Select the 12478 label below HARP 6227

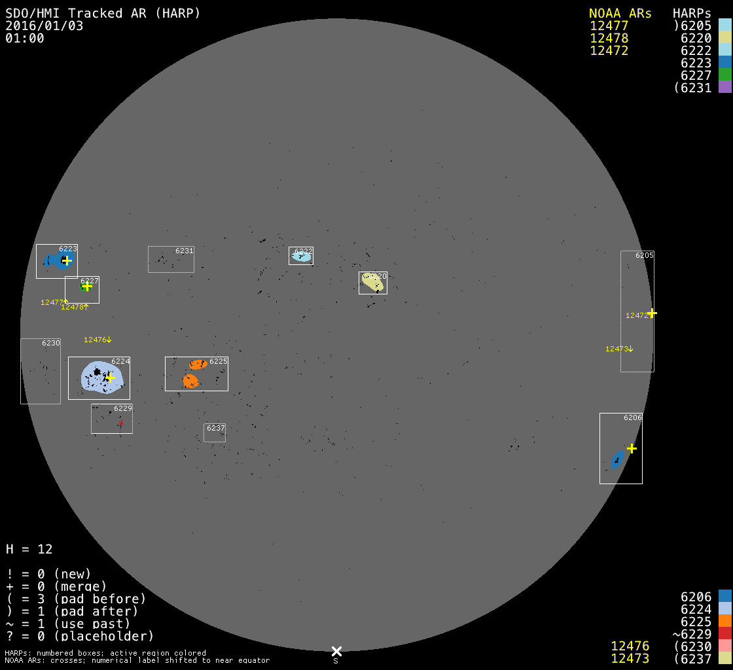75,307
